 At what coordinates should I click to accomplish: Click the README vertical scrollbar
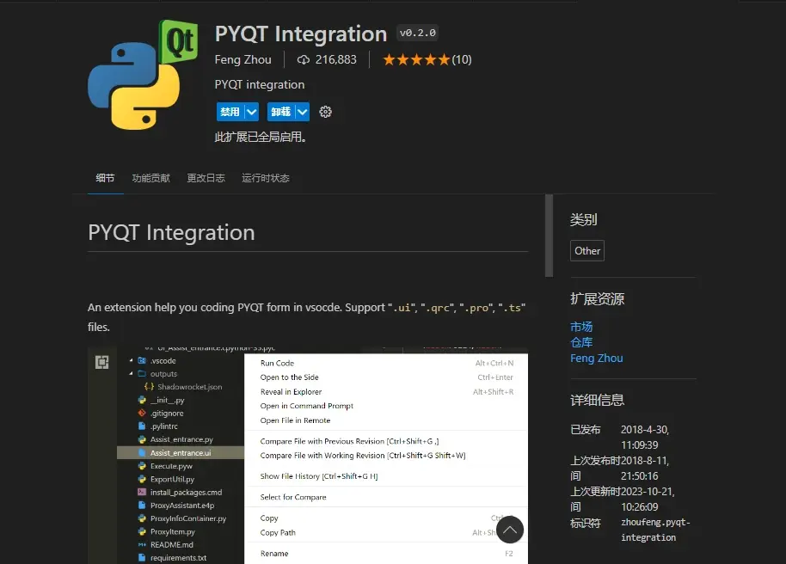click(550, 236)
